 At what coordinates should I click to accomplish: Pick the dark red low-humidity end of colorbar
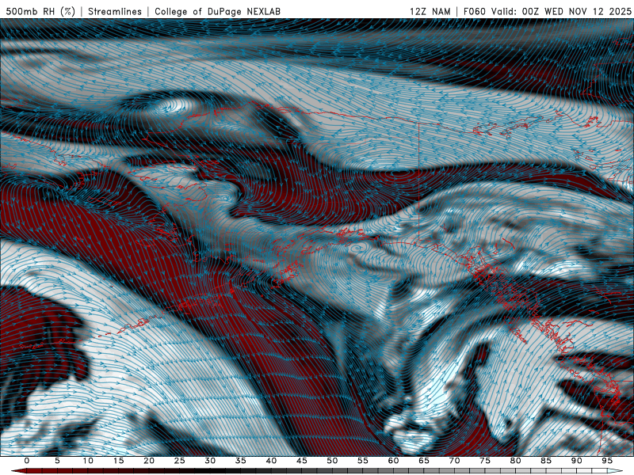click(x=21, y=471)
